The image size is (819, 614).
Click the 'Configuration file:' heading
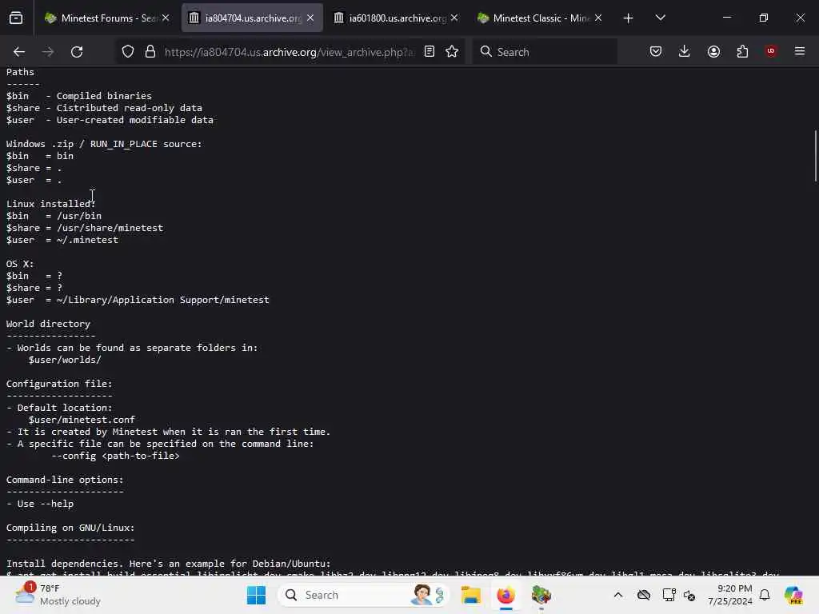(59, 385)
